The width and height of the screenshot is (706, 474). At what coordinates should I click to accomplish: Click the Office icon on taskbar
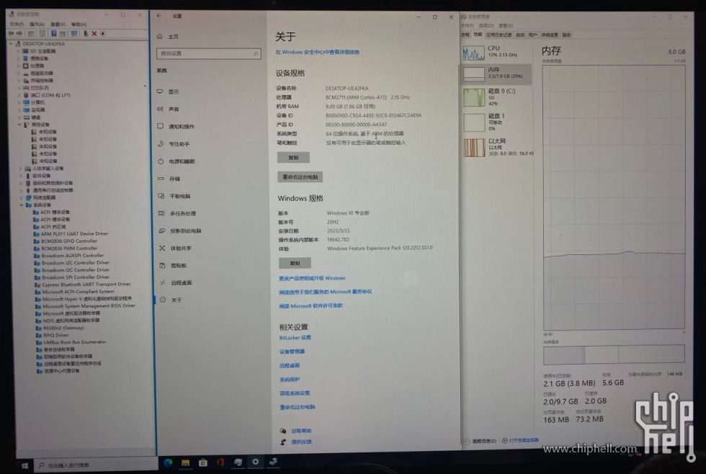pos(220,462)
